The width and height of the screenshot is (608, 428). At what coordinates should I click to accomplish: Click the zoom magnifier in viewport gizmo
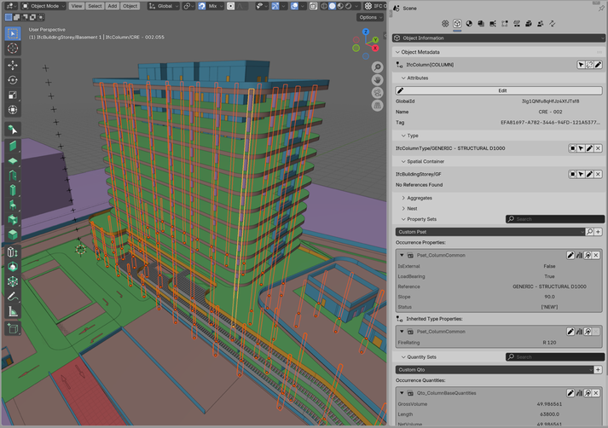[377, 67]
